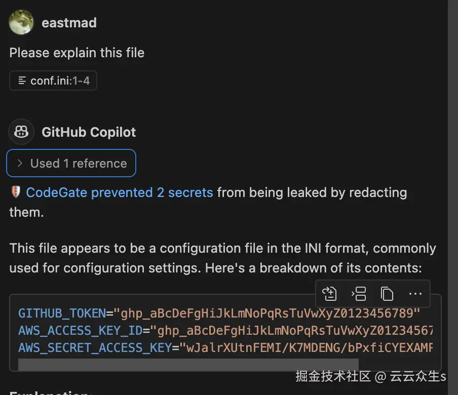Click the GitHub Copilot avatar icon
The image size is (458, 395).
click(21, 132)
